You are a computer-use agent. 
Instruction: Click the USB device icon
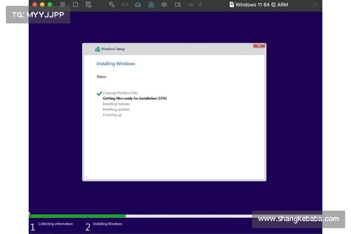[191, 5]
